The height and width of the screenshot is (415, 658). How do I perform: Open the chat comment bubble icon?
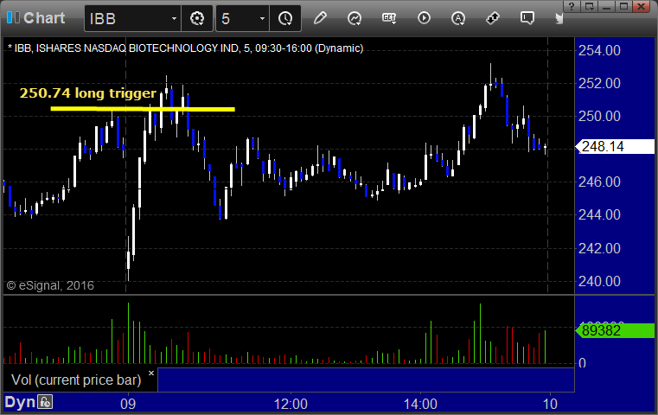click(x=527, y=18)
